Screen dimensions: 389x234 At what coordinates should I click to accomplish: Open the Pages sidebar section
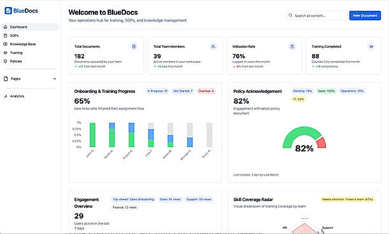tap(30, 79)
